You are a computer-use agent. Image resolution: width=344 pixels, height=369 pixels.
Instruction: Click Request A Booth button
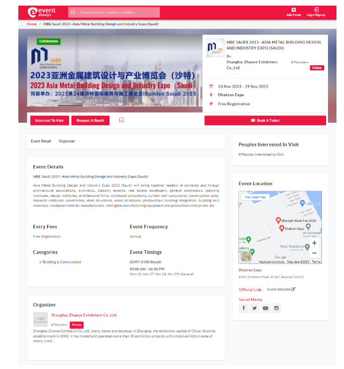point(90,120)
